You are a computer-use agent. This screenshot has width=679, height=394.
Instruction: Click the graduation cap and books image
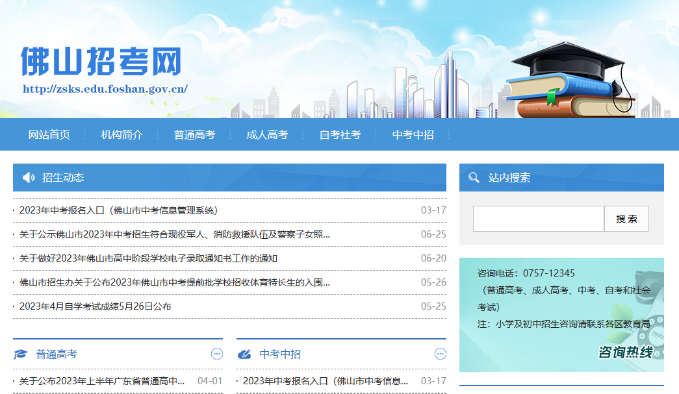(x=570, y=80)
